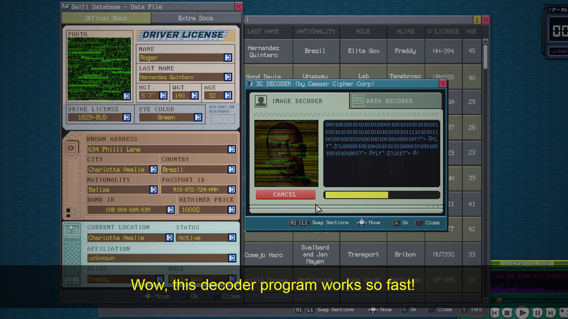Image resolution: width=568 pixels, height=319 pixels.
Task: Switch to the Extra Docs tab
Action: click(x=196, y=18)
